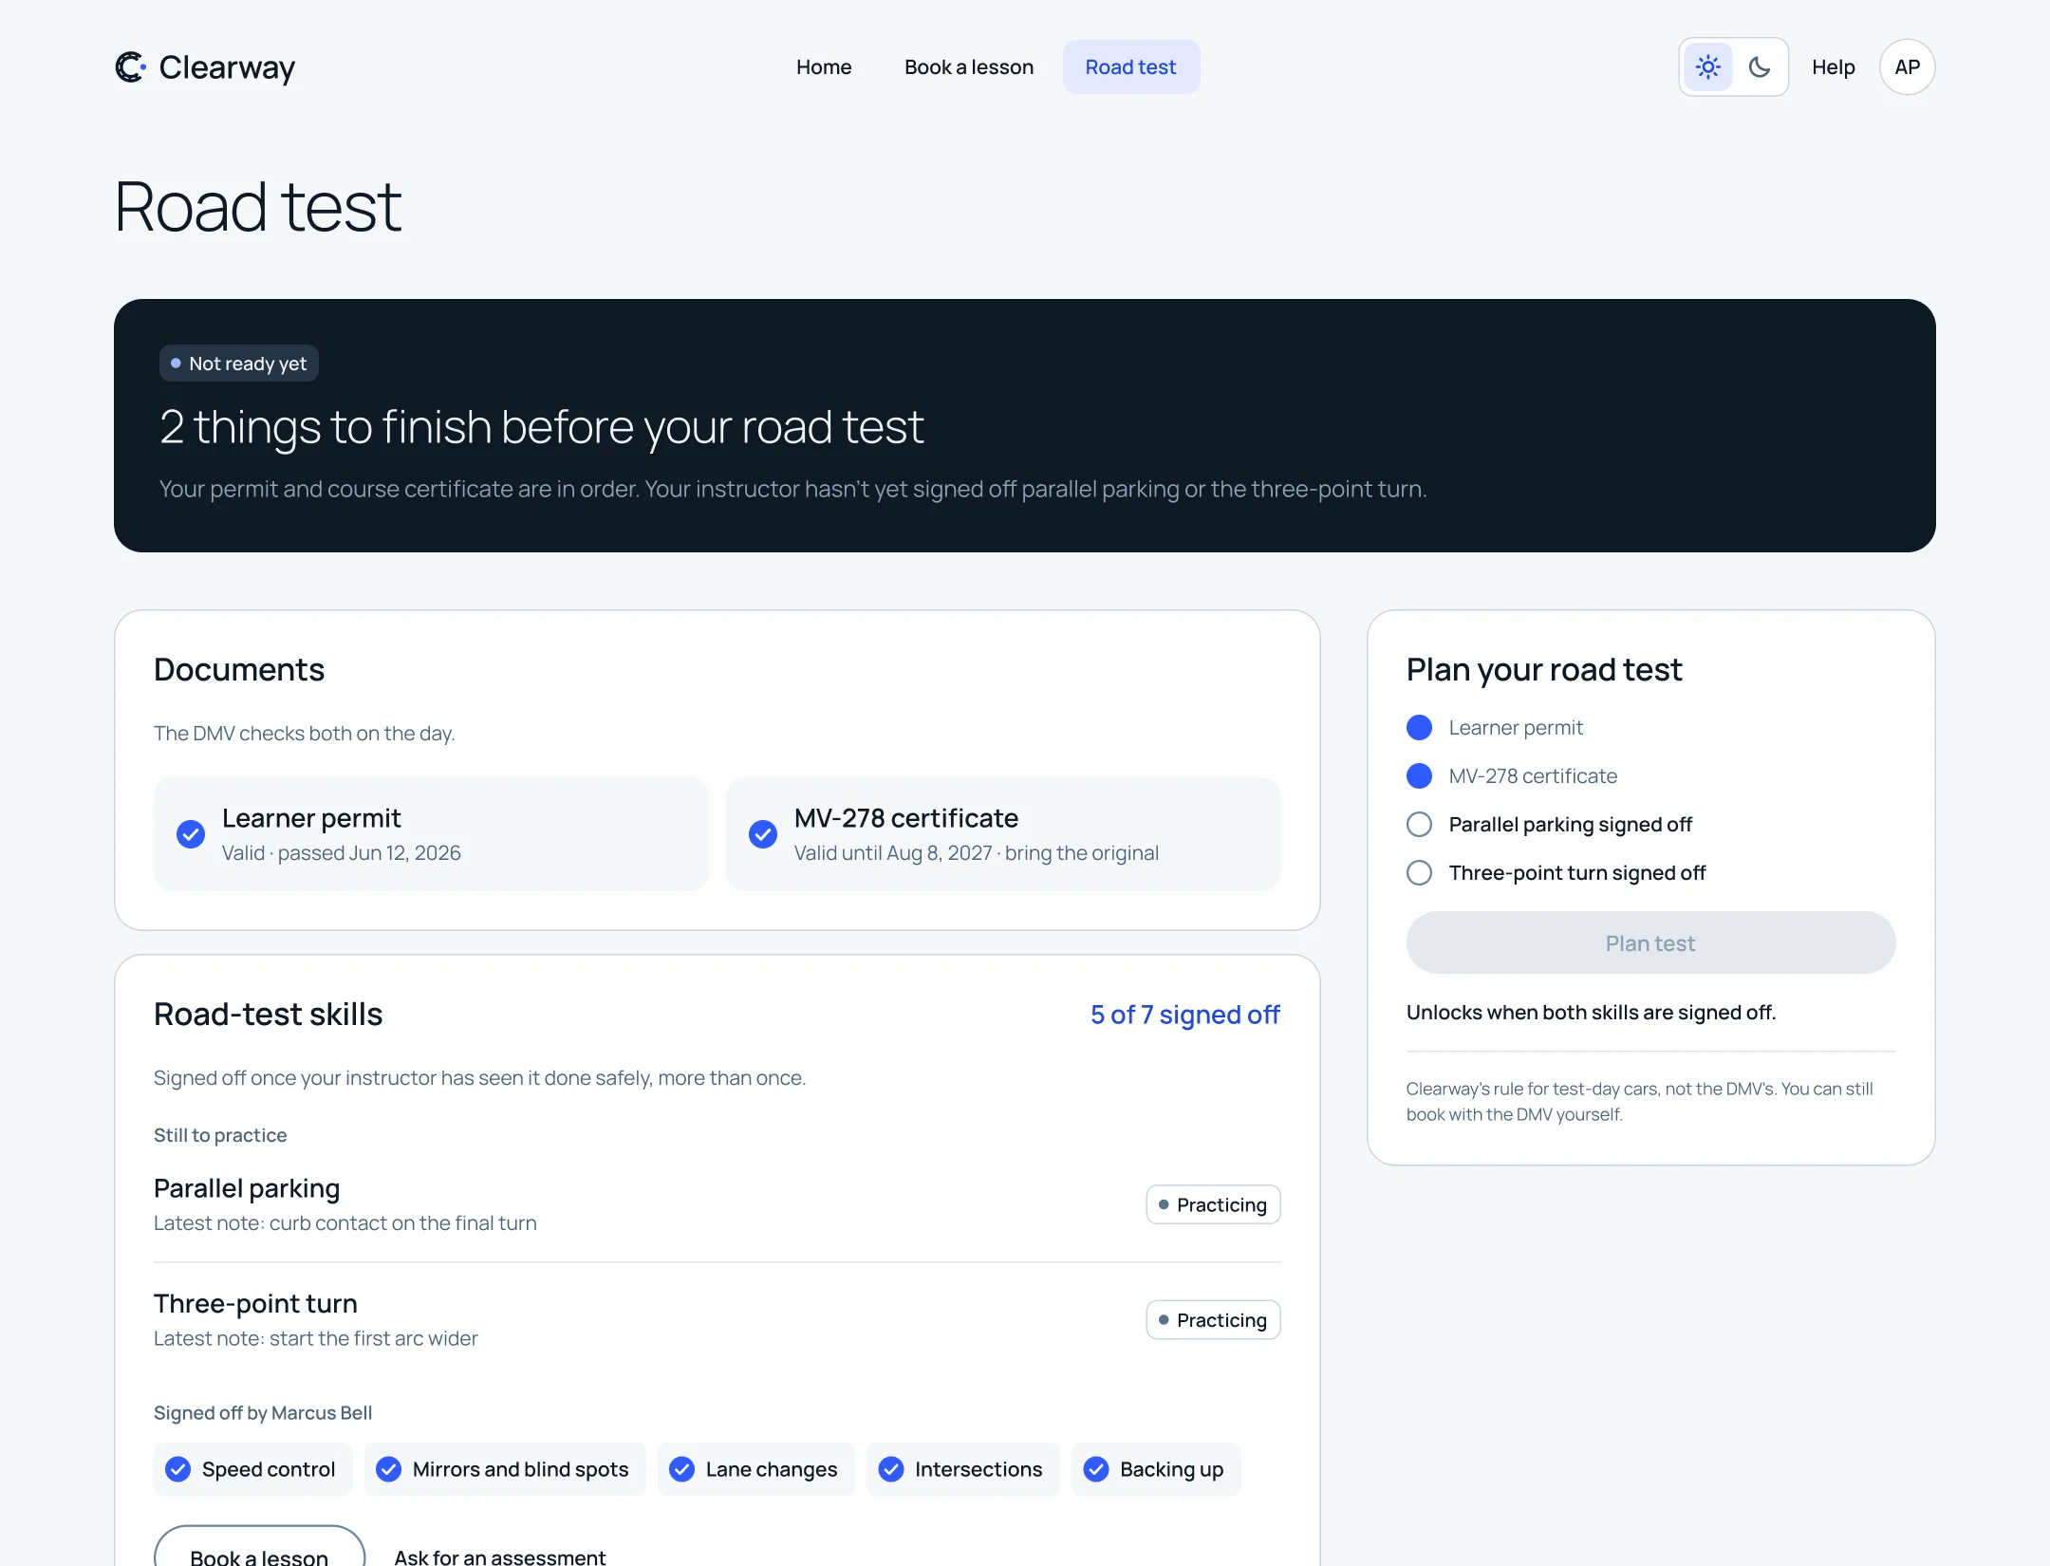Open the Book a lesson nav item

tap(969, 67)
